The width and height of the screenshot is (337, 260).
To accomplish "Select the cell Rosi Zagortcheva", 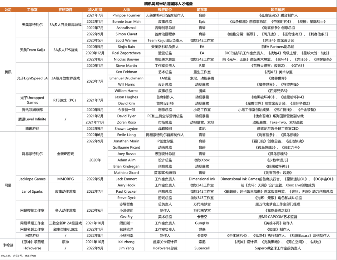I will pyautogui.click(x=126, y=53).
